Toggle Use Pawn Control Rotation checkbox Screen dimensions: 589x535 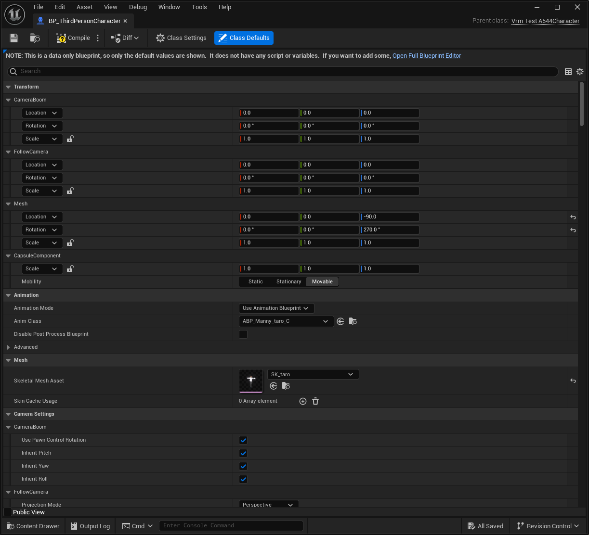point(243,440)
